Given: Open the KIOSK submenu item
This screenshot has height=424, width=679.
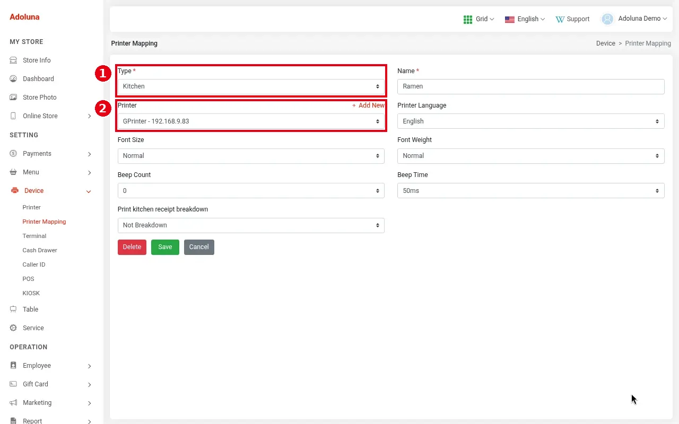Looking at the screenshot, I should pos(31,293).
